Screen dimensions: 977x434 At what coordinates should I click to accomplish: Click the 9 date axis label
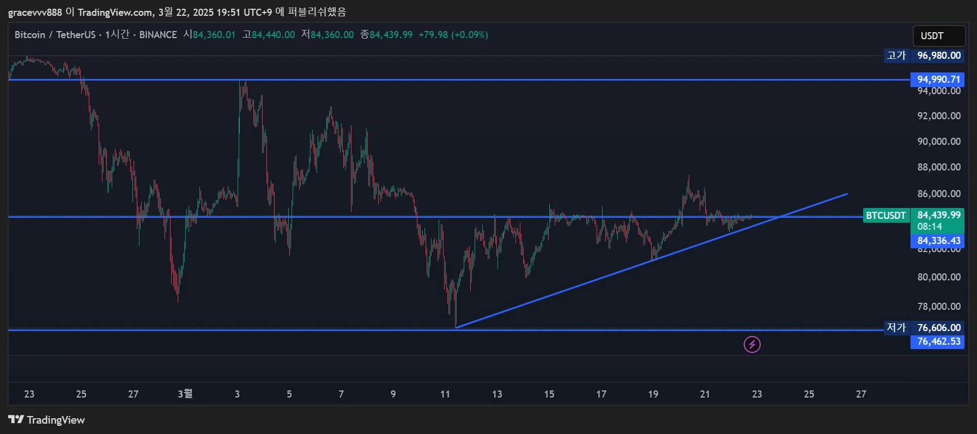(393, 394)
